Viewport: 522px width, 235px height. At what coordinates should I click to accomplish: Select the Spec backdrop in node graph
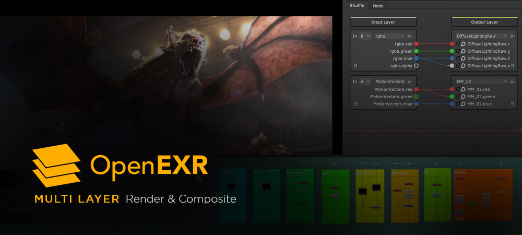pyautogui.click(x=336, y=196)
